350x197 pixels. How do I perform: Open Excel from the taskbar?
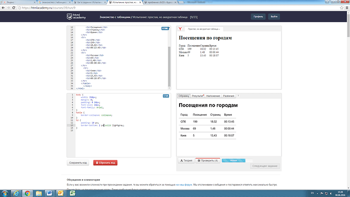(73, 193)
